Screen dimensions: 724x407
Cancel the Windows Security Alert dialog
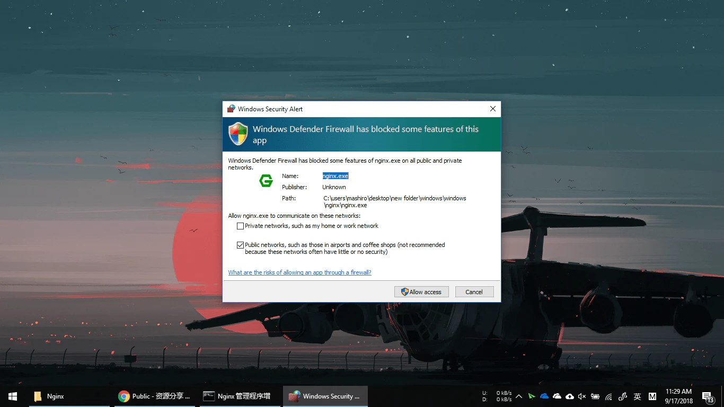click(x=474, y=292)
